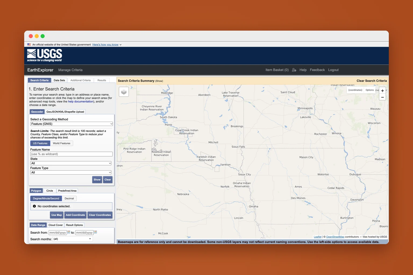Open the map layers selector icon
The height and width of the screenshot is (275, 413).
pos(124,92)
